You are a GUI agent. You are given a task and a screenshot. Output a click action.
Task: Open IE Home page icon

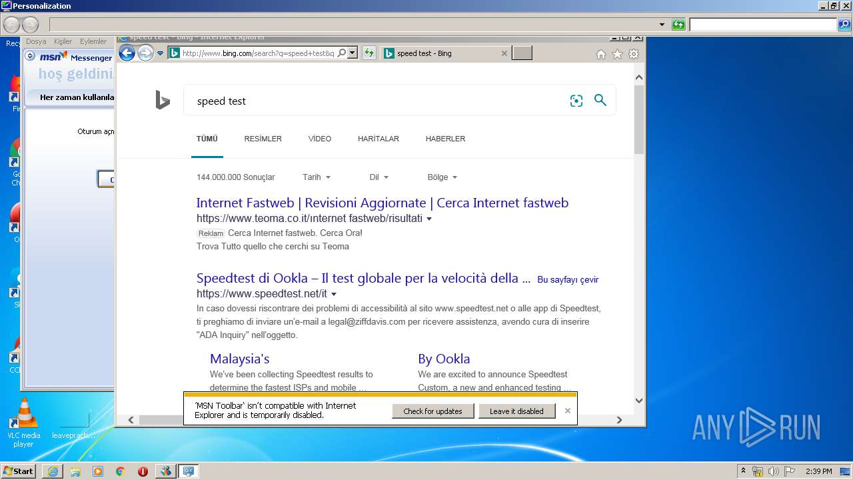coord(601,55)
